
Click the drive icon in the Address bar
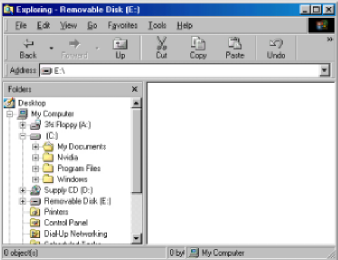point(46,70)
